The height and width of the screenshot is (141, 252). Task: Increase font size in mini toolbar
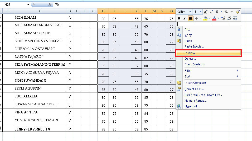[205, 12]
